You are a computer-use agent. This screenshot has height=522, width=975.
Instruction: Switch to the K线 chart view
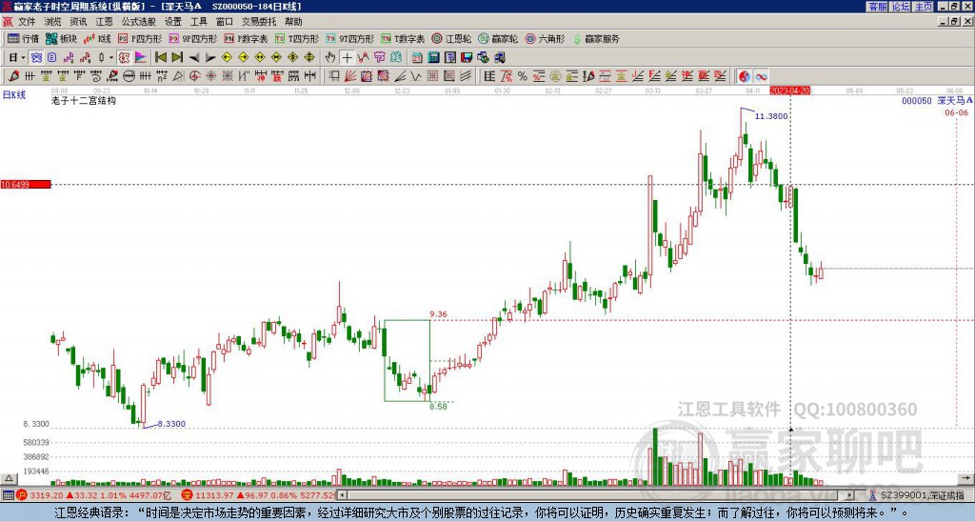(97, 38)
